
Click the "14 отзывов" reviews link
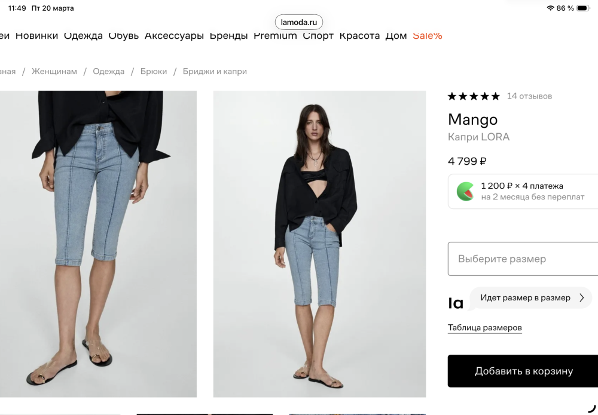pos(528,96)
